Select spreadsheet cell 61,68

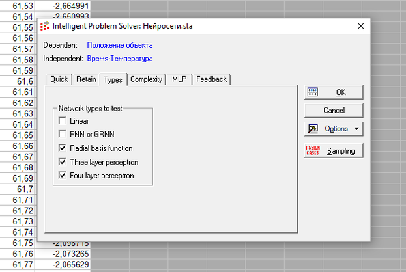17,167
